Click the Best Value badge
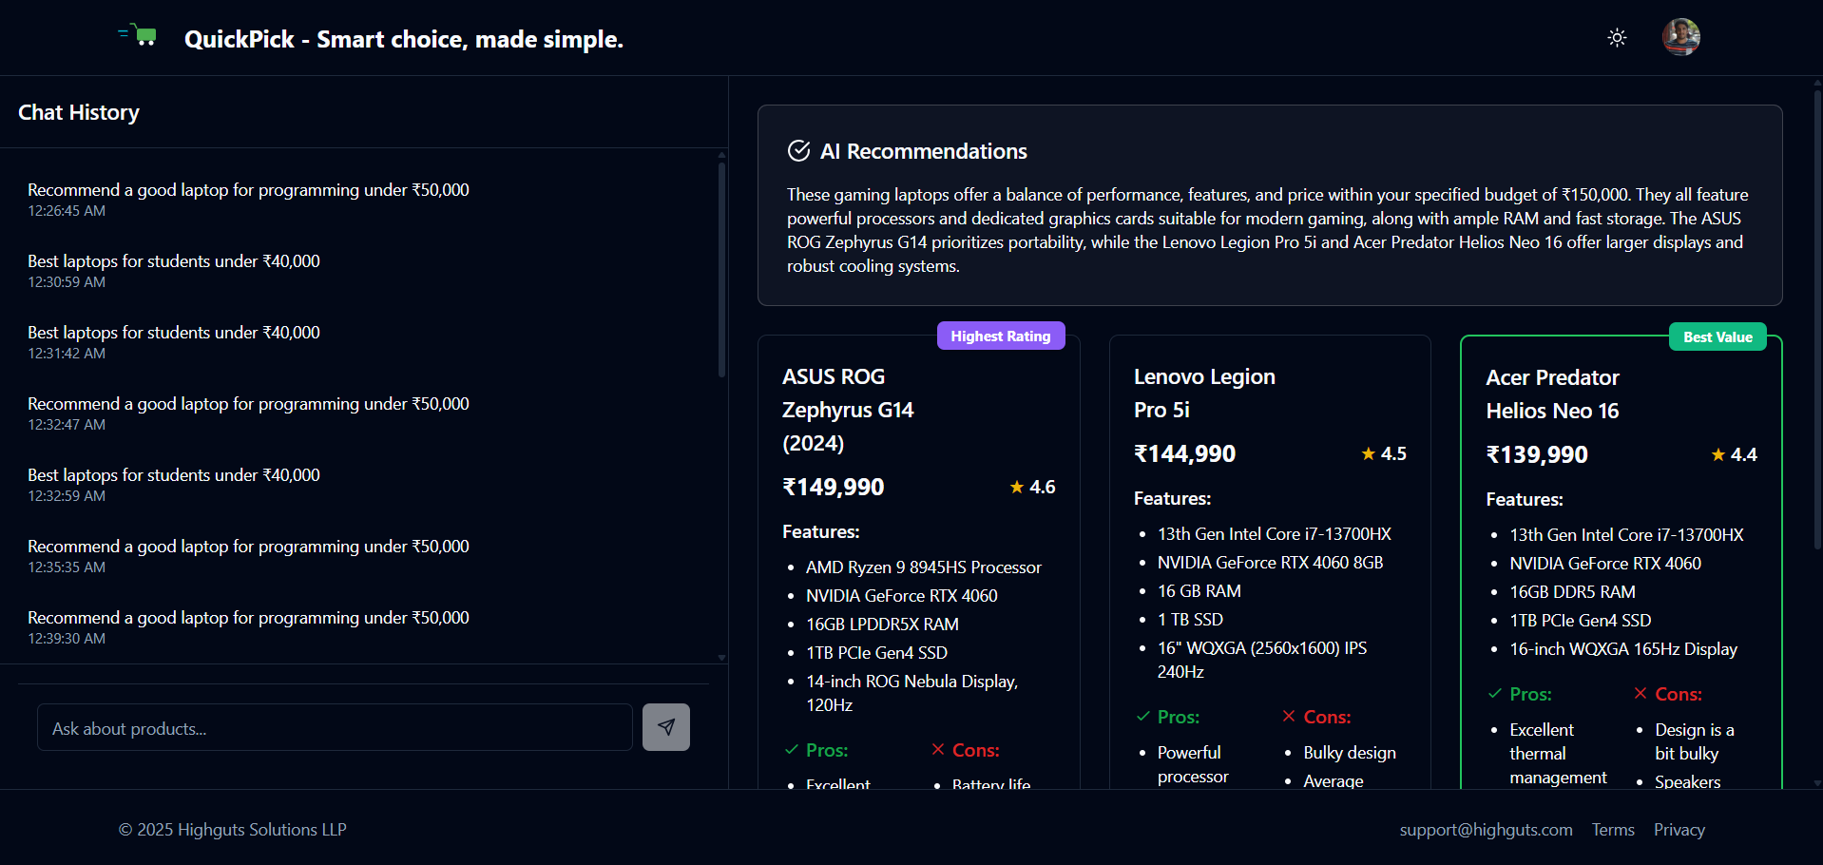Viewport: 1823px width, 865px height. (x=1717, y=336)
